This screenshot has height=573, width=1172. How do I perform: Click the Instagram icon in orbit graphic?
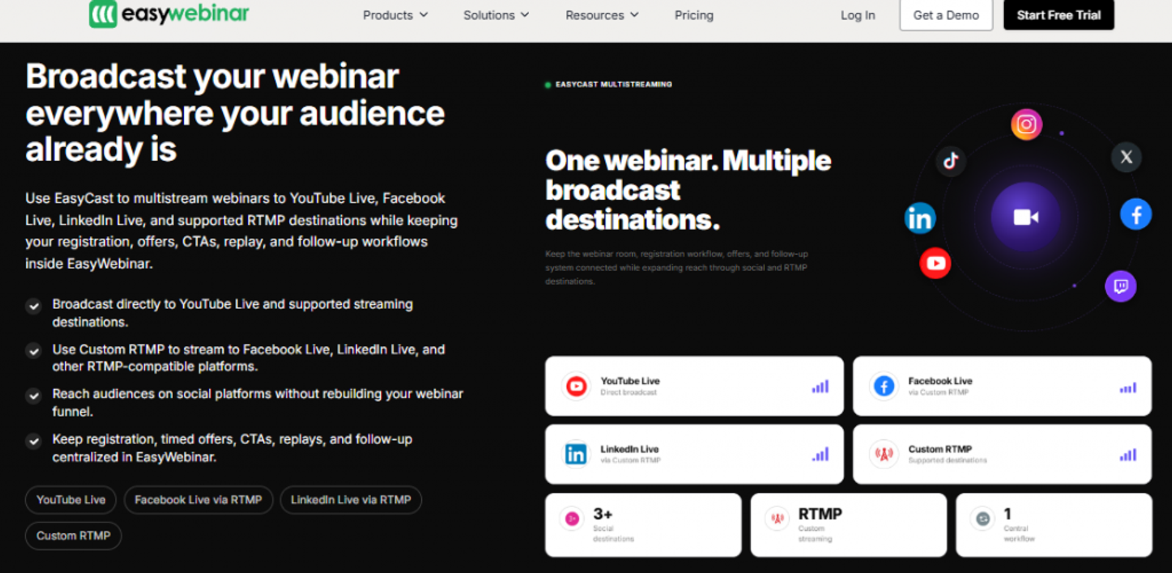1026,125
